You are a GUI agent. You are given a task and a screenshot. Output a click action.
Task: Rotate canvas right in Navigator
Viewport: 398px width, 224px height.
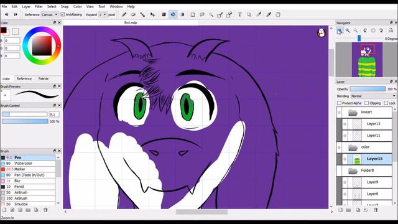coord(381,30)
